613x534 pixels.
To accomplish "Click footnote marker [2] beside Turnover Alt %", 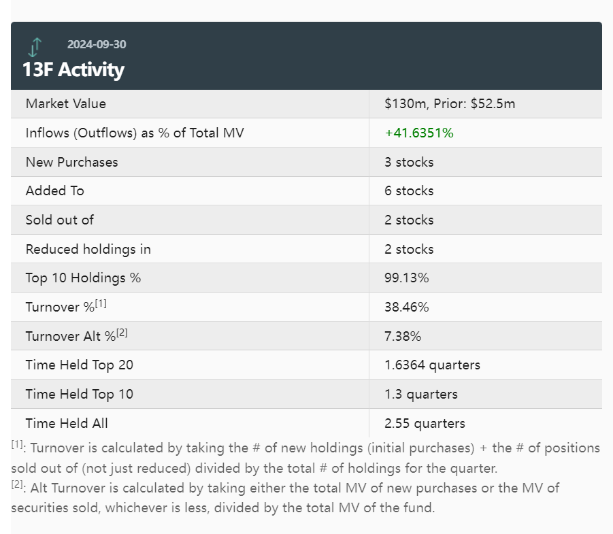I will [122, 333].
